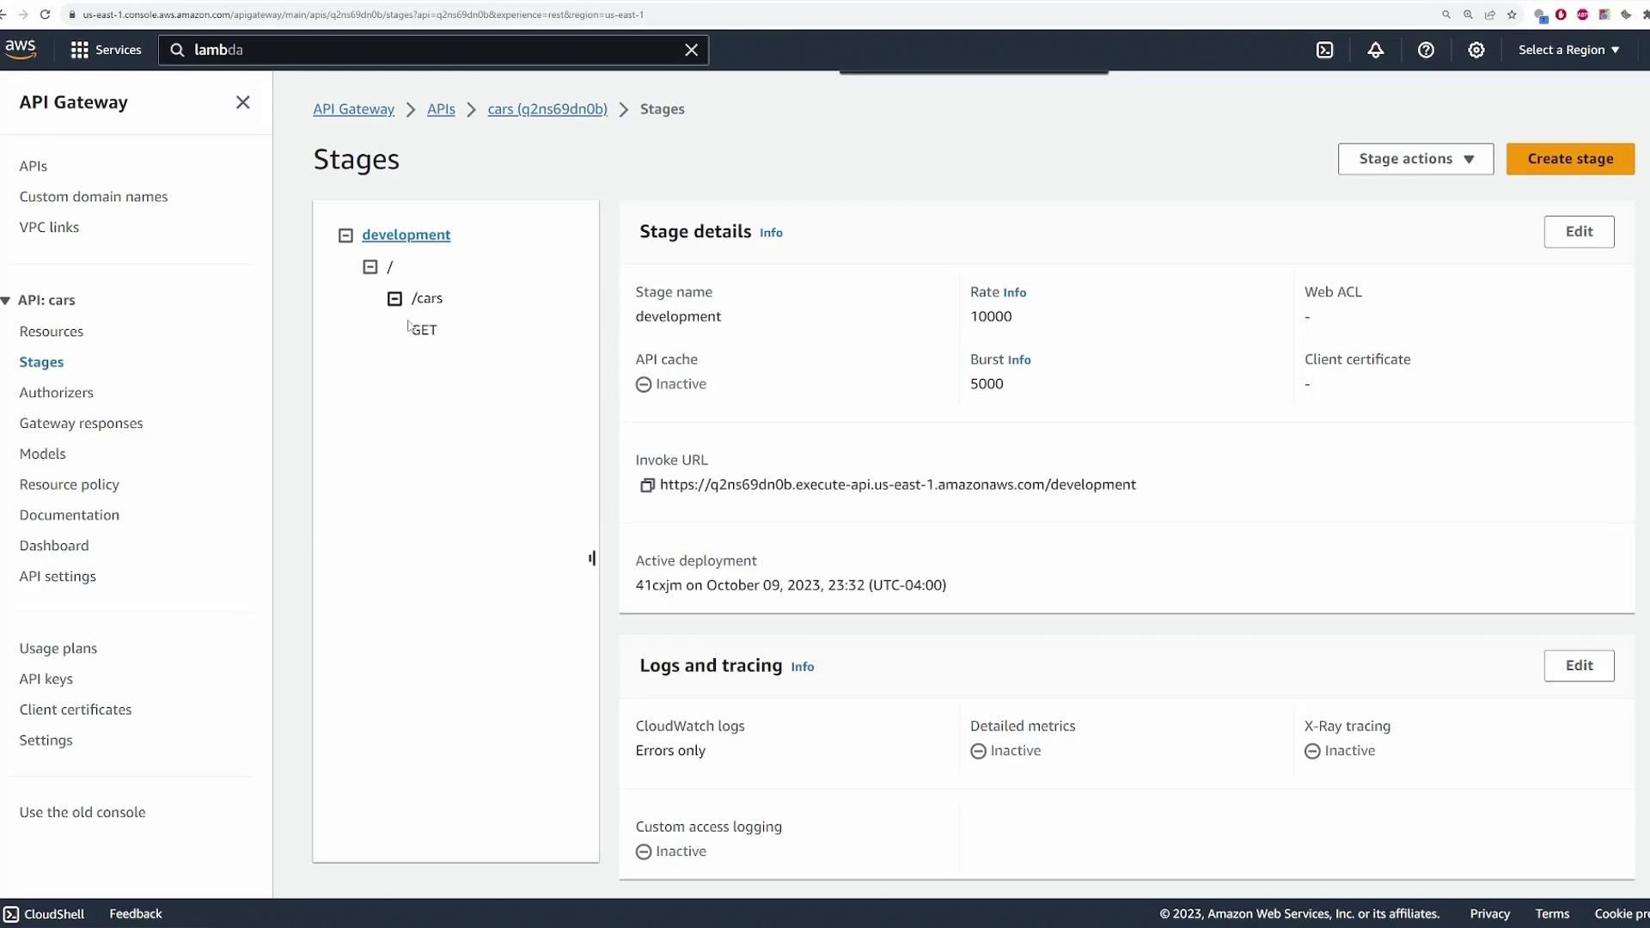Viewport: 1650px width, 928px height.
Task: Click APIs breadcrumb link
Action: tap(442, 109)
